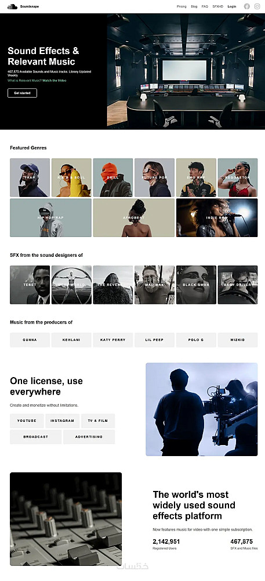265x581 pixels.
Task: Open the SFXHD navigation item
Action: pos(218,6)
